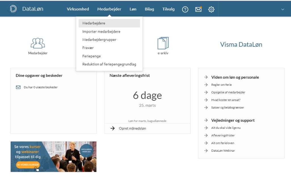This screenshot has width=291, height=178.
Task: Click the 6 dage deadline countdown
Action: tap(147, 96)
